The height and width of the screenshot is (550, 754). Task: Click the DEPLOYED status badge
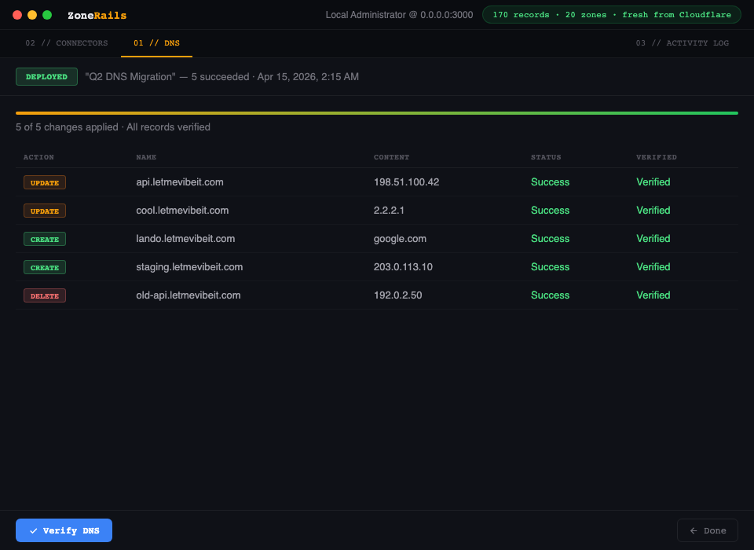[46, 76]
